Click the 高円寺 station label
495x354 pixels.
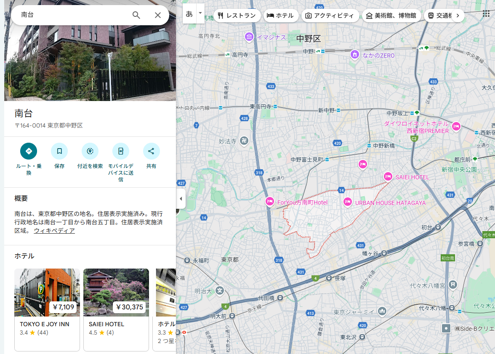(x=240, y=55)
